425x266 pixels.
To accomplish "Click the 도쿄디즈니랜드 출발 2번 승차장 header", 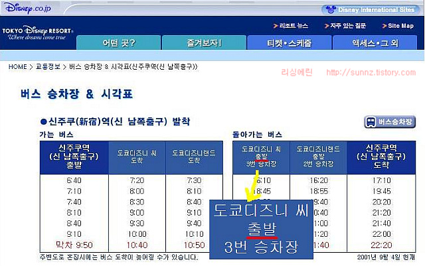I will (x=319, y=157).
